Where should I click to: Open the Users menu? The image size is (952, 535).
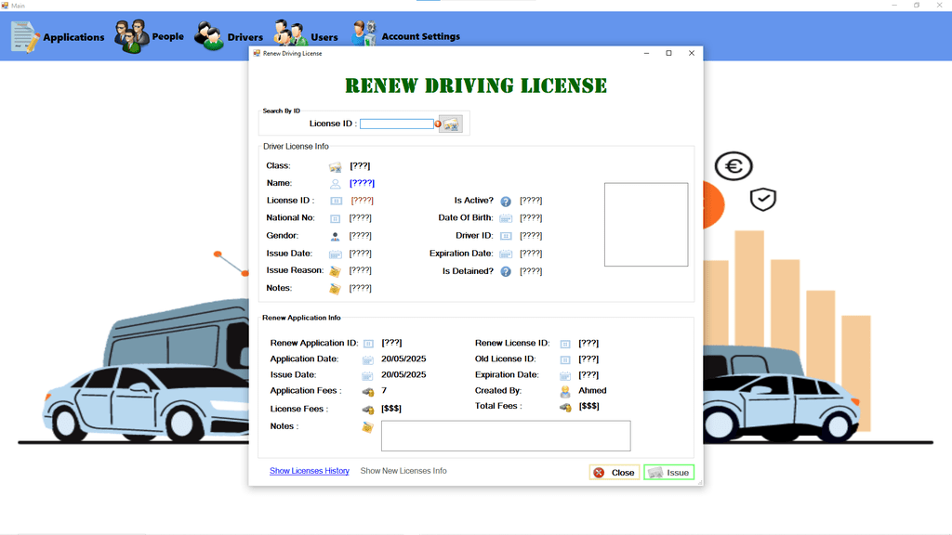tap(306, 37)
